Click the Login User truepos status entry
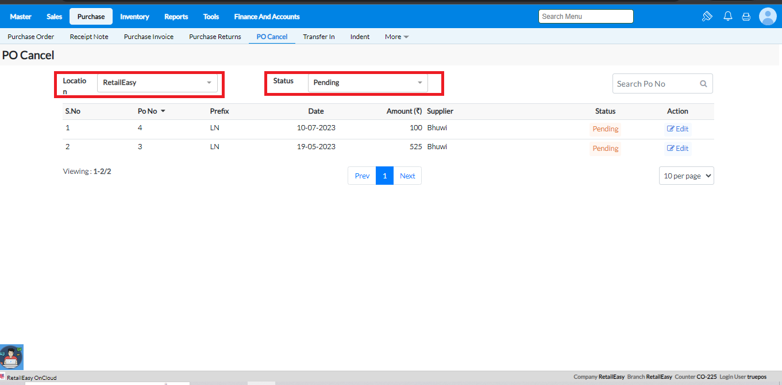Screen dimensions: 782x385 pos(743,377)
